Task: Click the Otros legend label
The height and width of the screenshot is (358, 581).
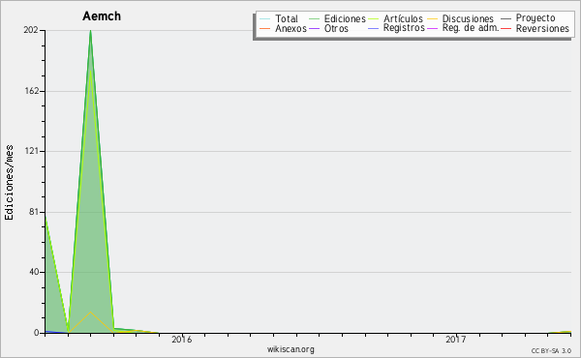Action: click(336, 28)
